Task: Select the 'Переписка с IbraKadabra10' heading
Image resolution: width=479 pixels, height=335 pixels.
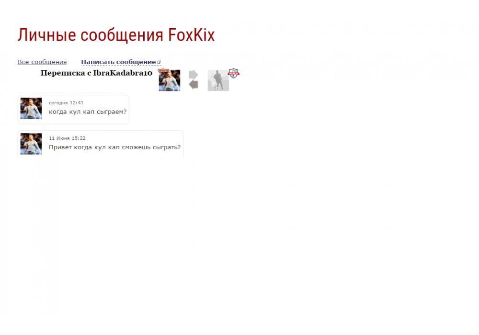Action: click(x=96, y=73)
